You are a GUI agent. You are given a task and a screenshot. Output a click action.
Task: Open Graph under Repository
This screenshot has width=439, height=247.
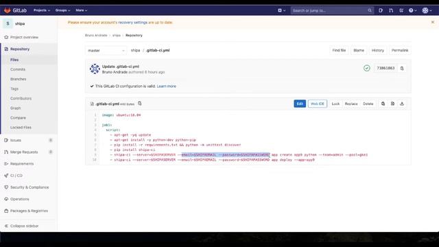click(15, 108)
